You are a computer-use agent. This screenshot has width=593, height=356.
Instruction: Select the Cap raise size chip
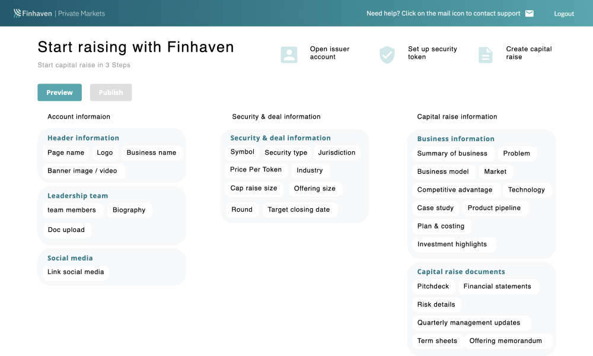(254, 189)
